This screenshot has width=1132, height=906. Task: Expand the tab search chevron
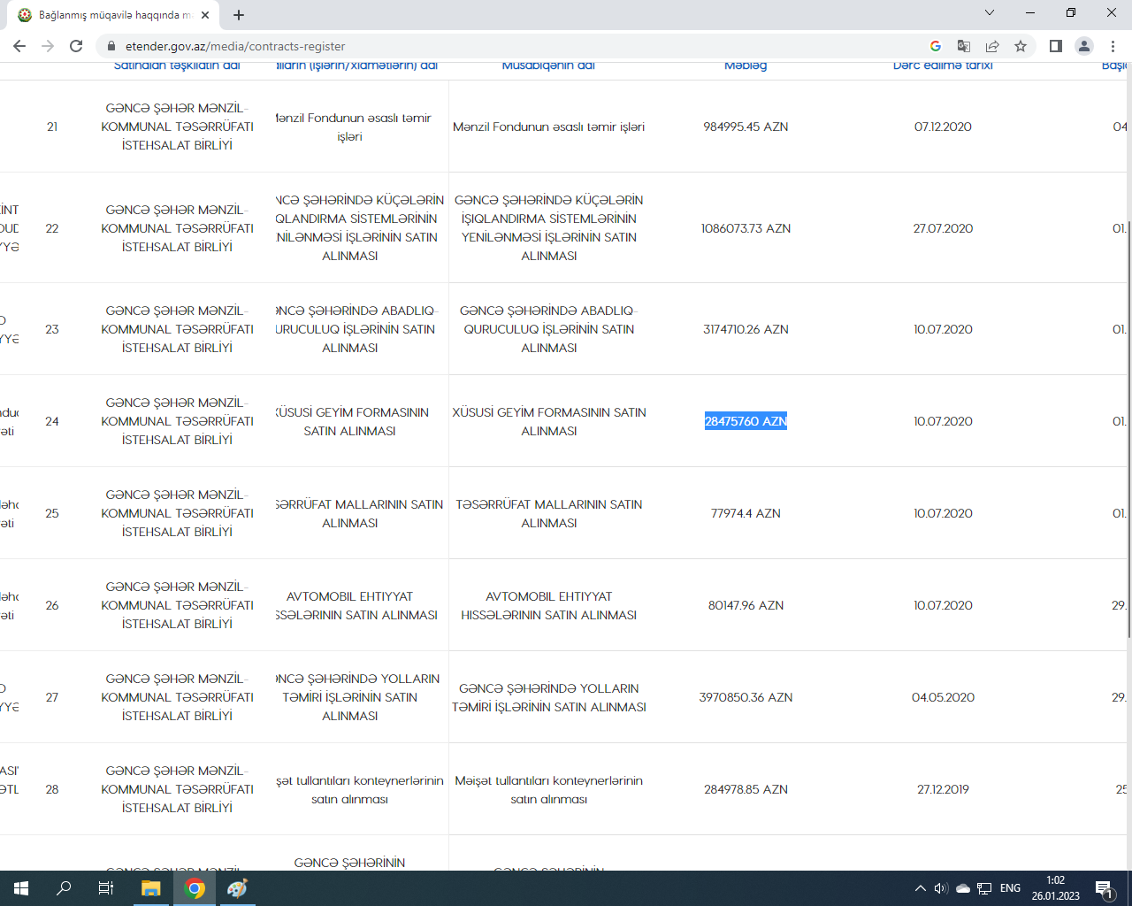pyautogui.click(x=990, y=13)
